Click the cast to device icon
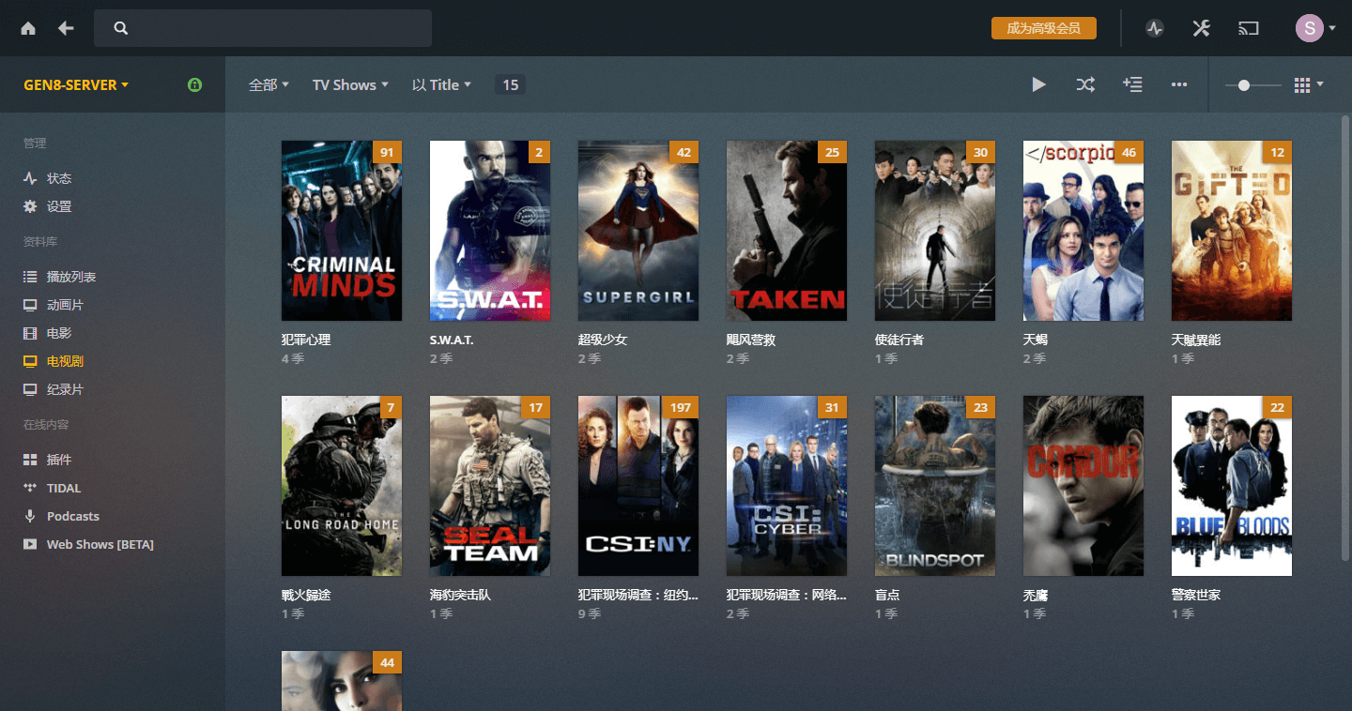 point(1248,28)
